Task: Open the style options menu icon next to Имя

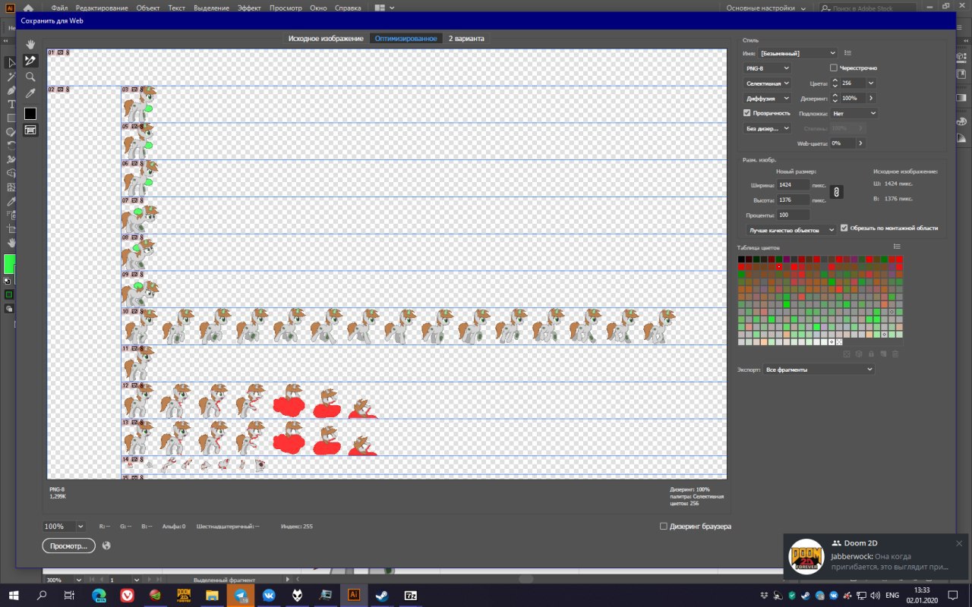Action: click(x=847, y=53)
